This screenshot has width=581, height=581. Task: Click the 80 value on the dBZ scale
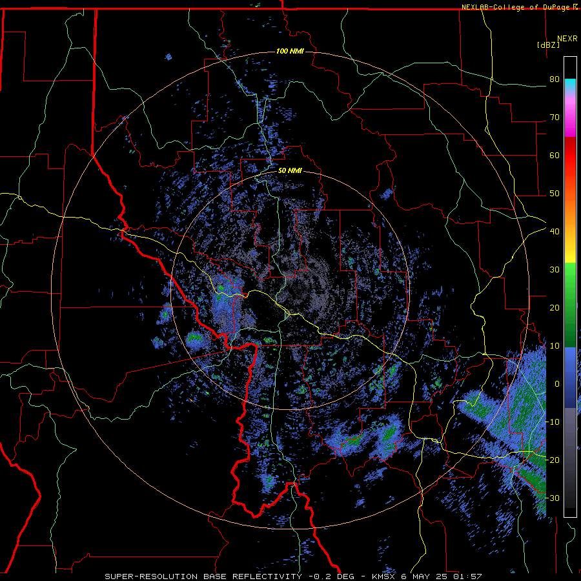coord(555,79)
